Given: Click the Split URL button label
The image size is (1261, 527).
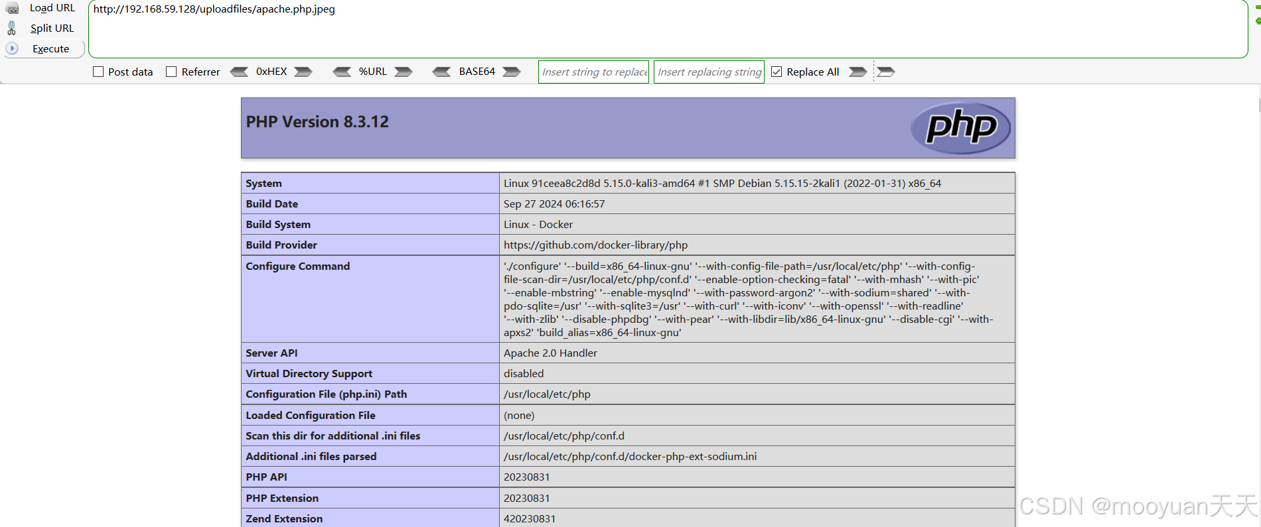Looking at the screenshot, I should click(x=52, y=28).
